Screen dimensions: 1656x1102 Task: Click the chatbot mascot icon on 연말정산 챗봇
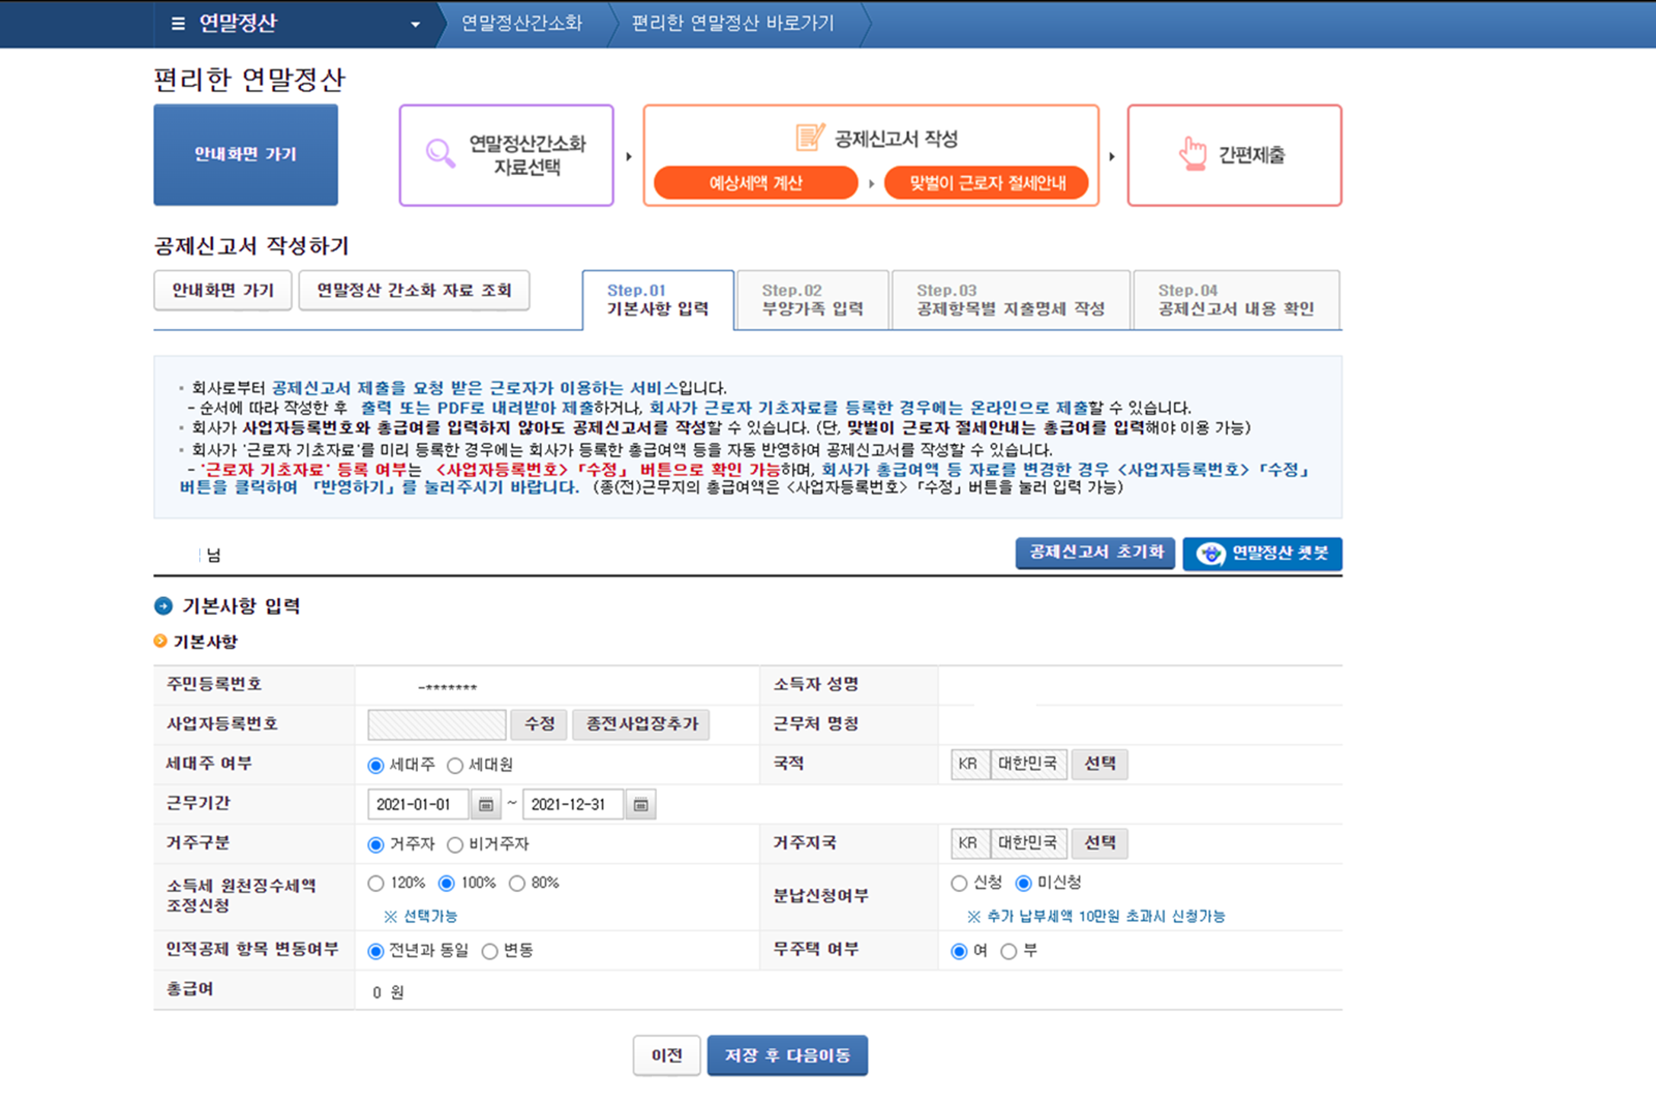pos(1211,553)
